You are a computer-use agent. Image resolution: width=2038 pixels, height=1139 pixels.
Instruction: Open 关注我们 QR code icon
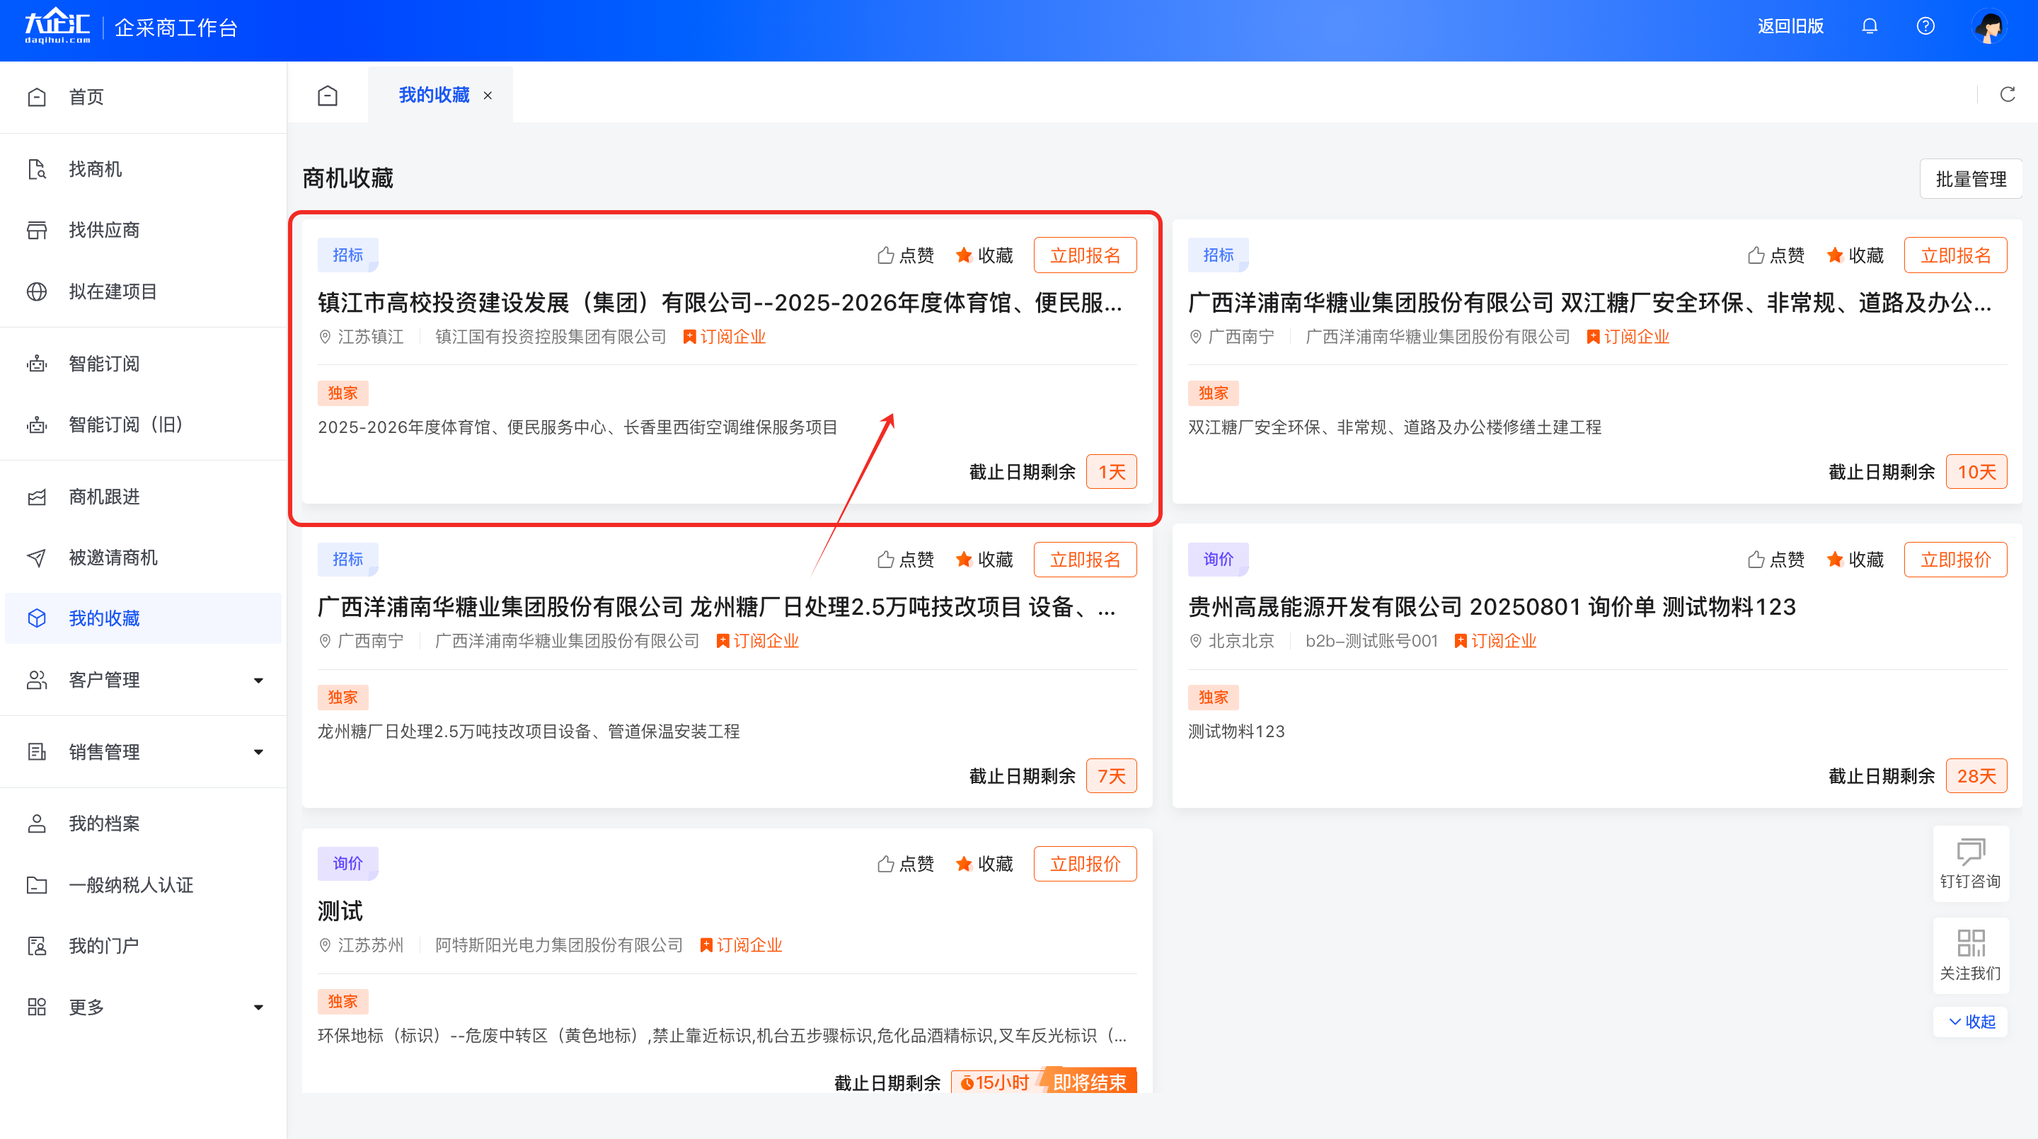pyautogui.click(x=1970, y=956)
